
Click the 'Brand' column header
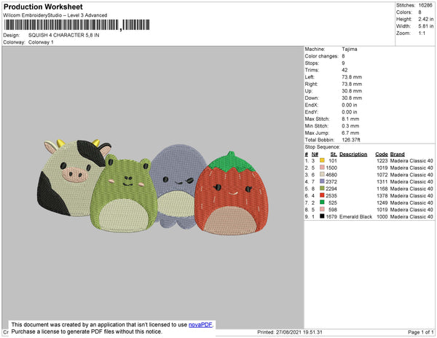pos(398,154)
